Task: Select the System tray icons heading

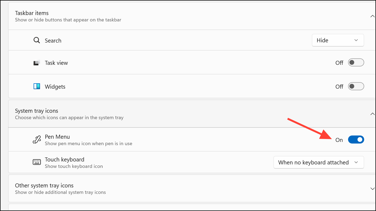Action: point(37,111)
